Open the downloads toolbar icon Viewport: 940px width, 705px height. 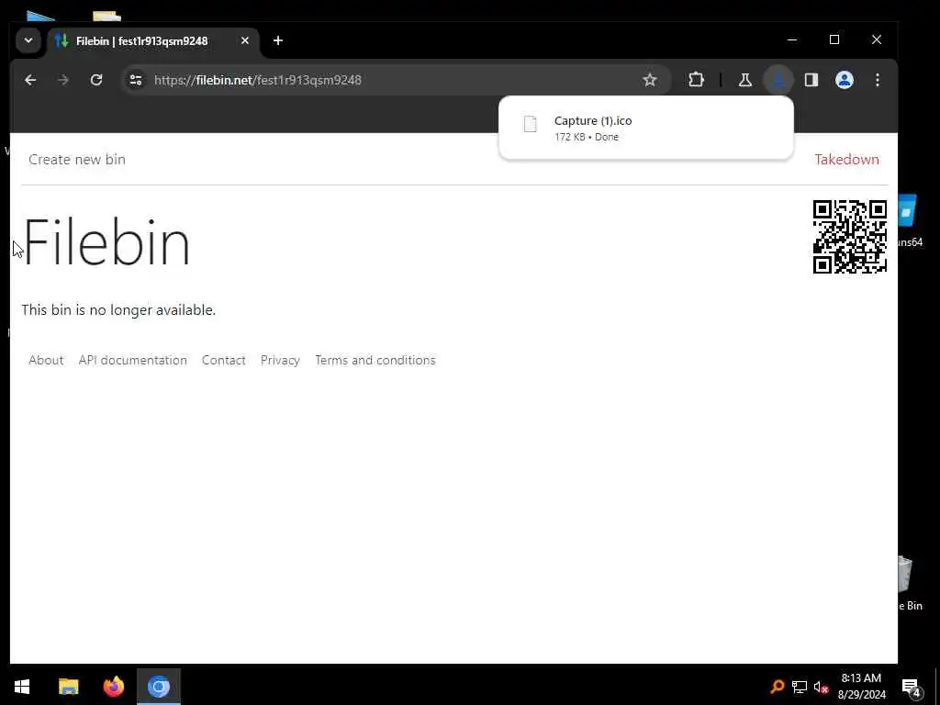[x=778, y=80]
